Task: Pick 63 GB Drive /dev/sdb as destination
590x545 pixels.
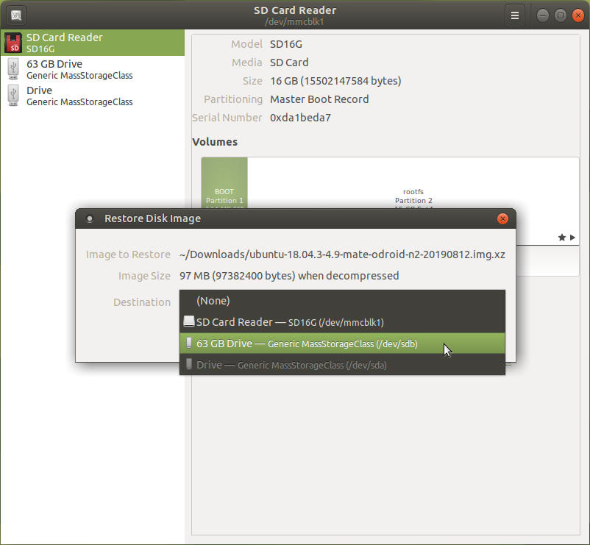Action: tap(307, 343)
